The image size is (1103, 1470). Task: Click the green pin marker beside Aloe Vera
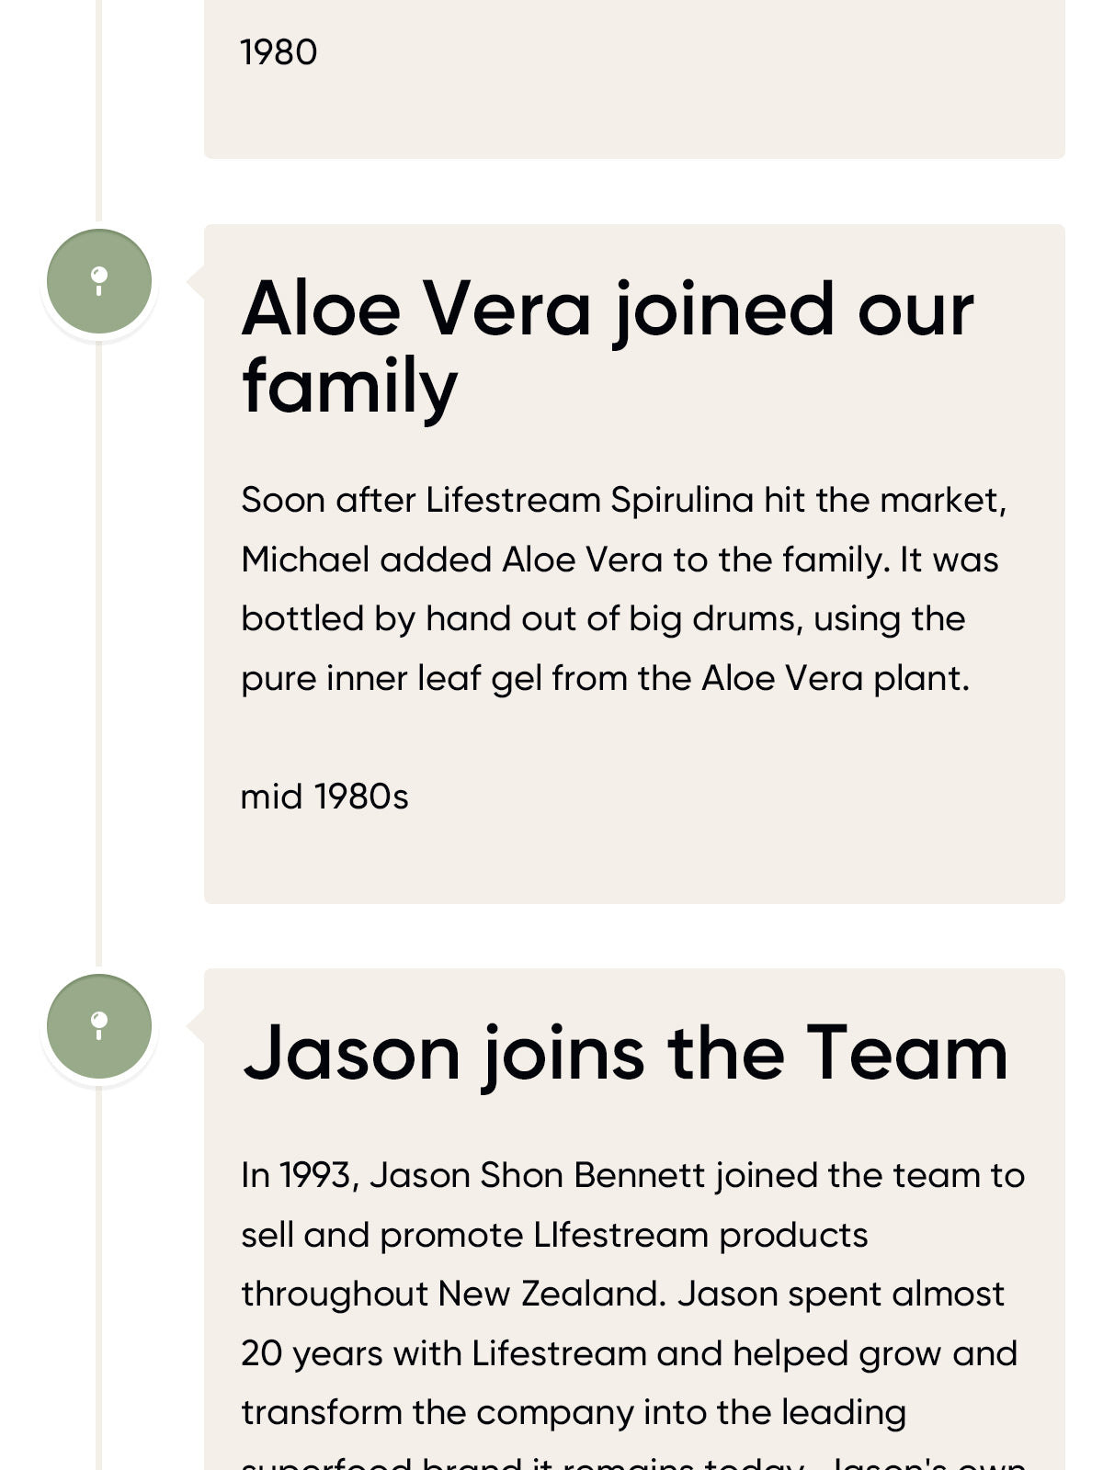[99, 281]
